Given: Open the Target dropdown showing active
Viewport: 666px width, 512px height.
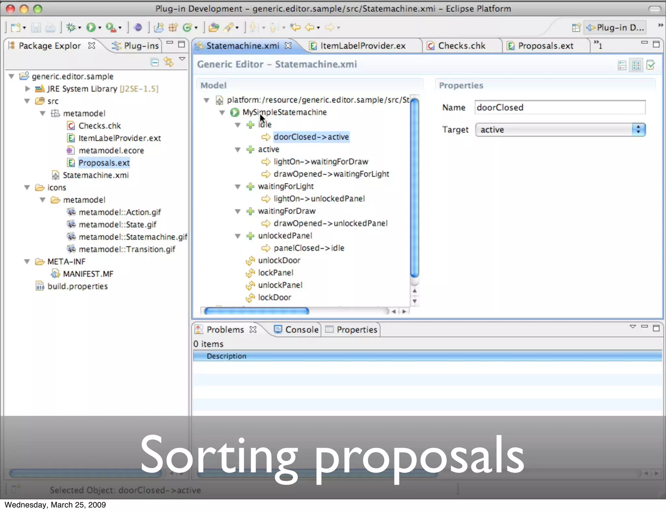Looking at the screenshot, I should tap(560, 130).
